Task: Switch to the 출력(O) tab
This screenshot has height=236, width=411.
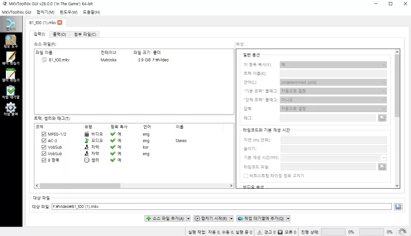Action: coord(60,34)
